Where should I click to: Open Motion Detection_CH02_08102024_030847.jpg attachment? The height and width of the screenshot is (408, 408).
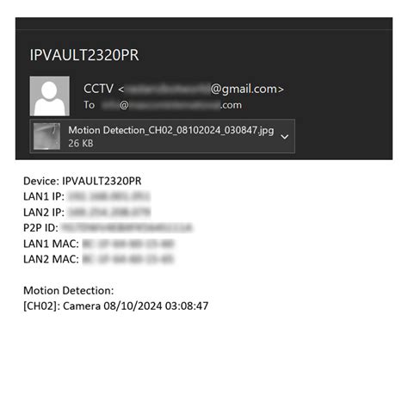point(171,130)
